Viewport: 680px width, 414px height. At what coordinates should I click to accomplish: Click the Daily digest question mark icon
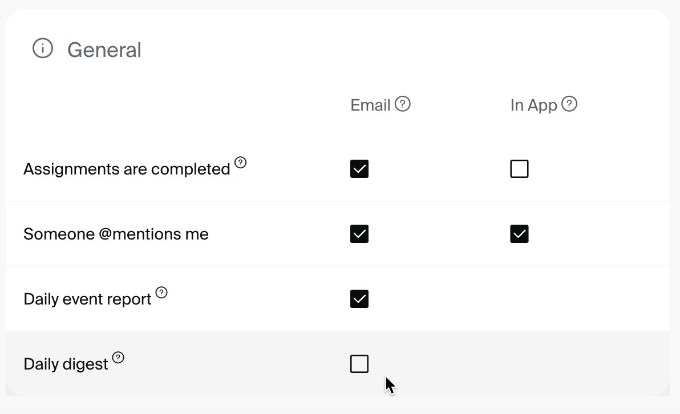pos(118,358)
